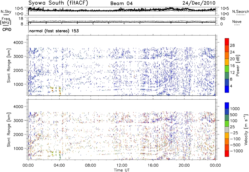Image resolution: width=249 pixels, height=172 pixels.
Task: Click the 08:00 time axis tick label
Action: 91,165
